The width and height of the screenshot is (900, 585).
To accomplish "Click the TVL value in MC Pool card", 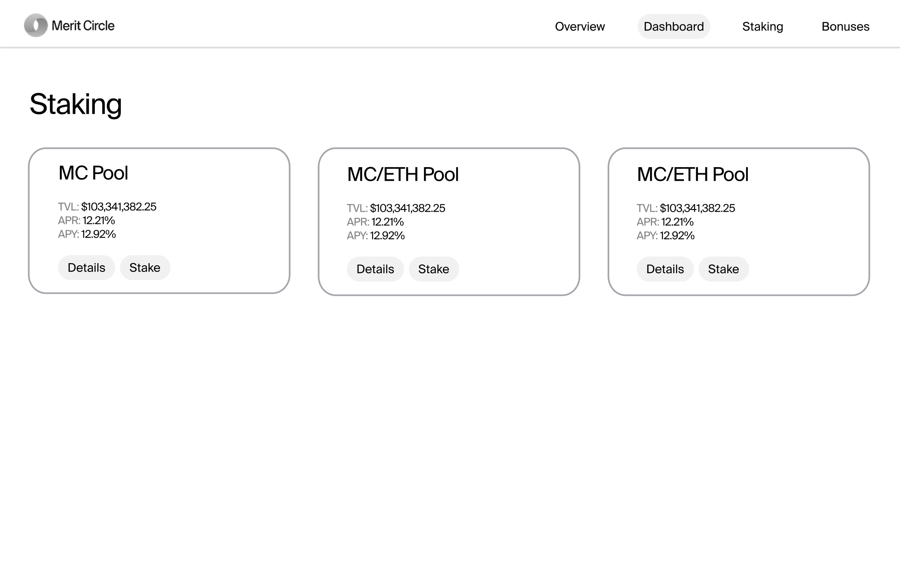I will click(x=119, y=207).
